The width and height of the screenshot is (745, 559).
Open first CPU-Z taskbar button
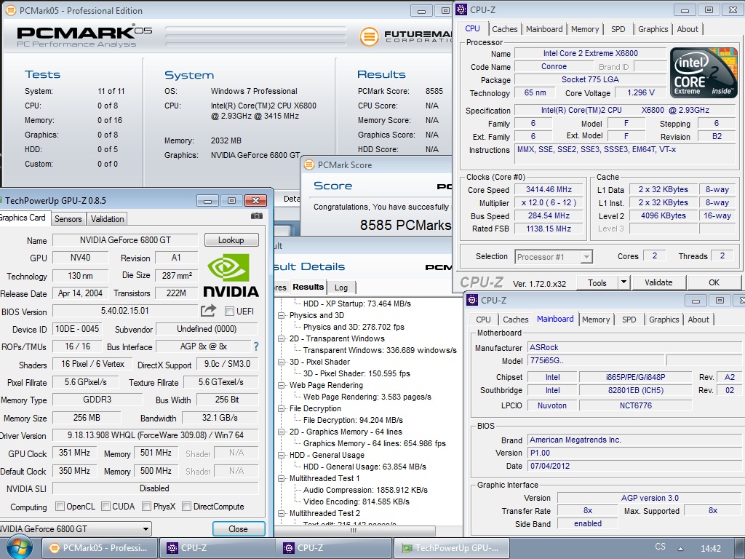click(216, 548)
